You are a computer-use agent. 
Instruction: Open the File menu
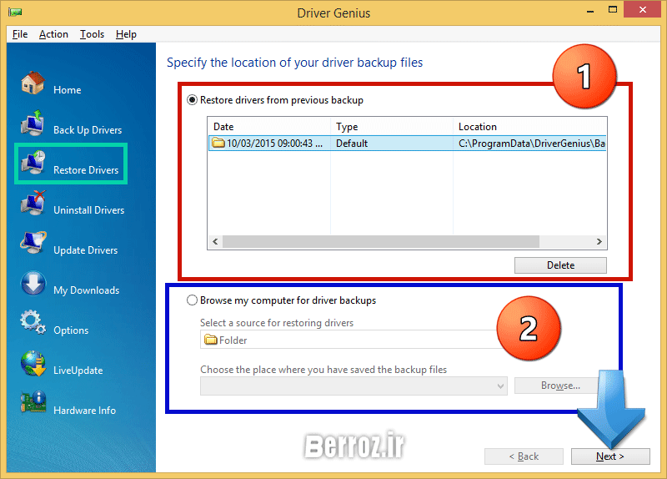click(x=20, y=34)
